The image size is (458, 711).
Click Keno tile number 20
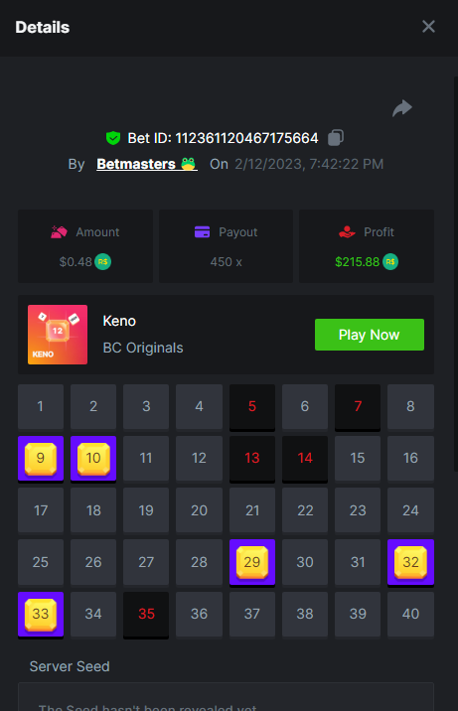click(199, 510)
